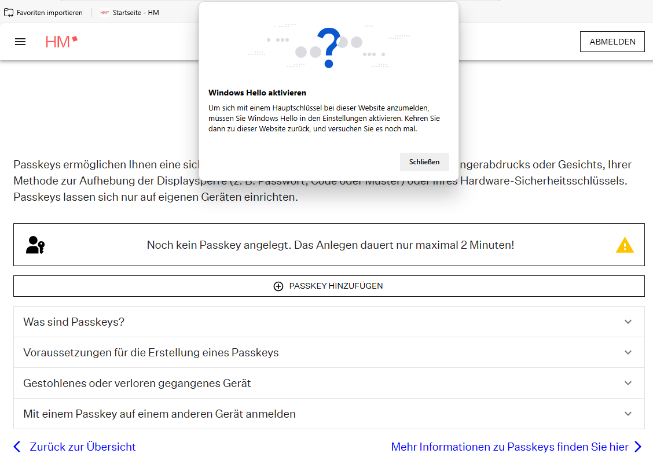
Task: Follow the 'Zurück zur Übersicht' link
Action: [83, 447]
